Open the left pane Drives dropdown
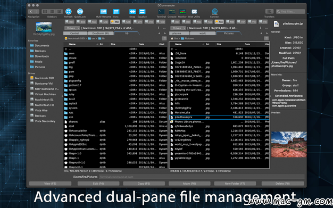The image size is (333, 208). click(x=72, y=28)
